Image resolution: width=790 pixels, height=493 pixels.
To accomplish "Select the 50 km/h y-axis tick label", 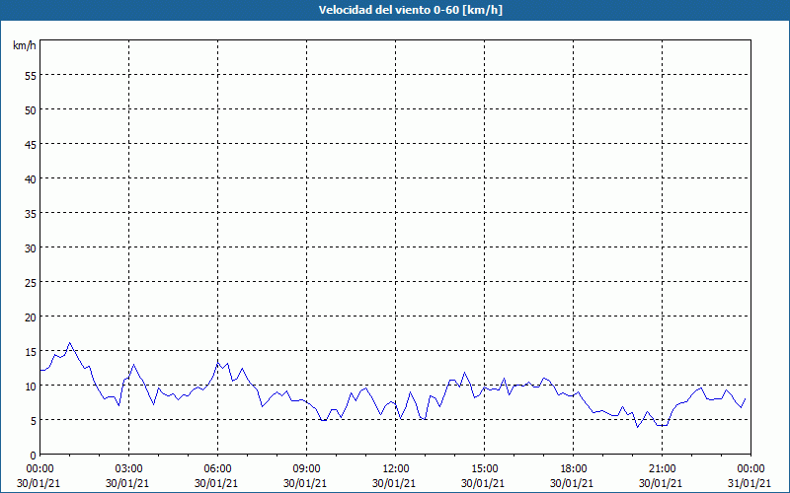I will (x=30, y=109).
